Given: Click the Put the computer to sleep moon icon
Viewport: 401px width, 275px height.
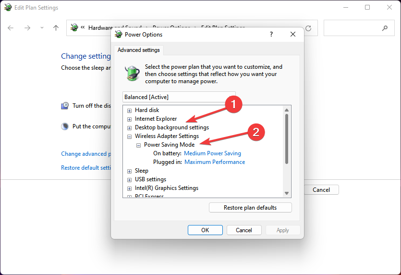Looking at the screenshot, I should [x=65, y=126].
